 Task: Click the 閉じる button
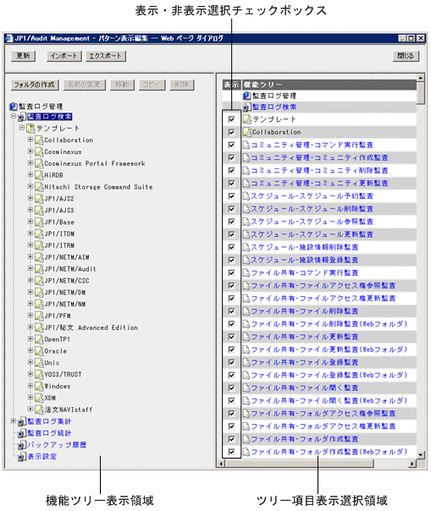[406, 56]
